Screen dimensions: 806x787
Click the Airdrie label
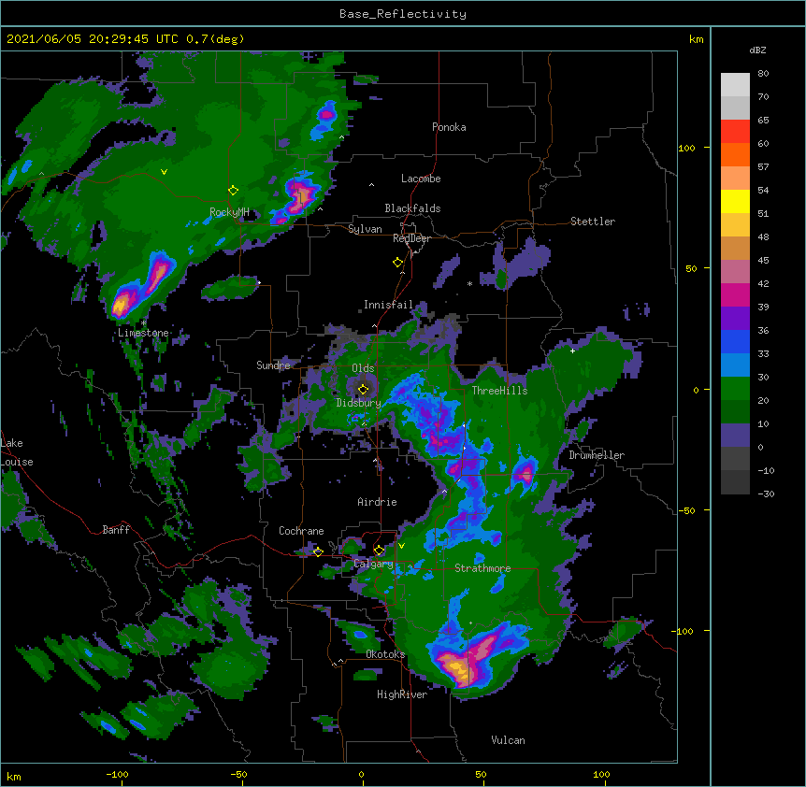pos(378,502)
